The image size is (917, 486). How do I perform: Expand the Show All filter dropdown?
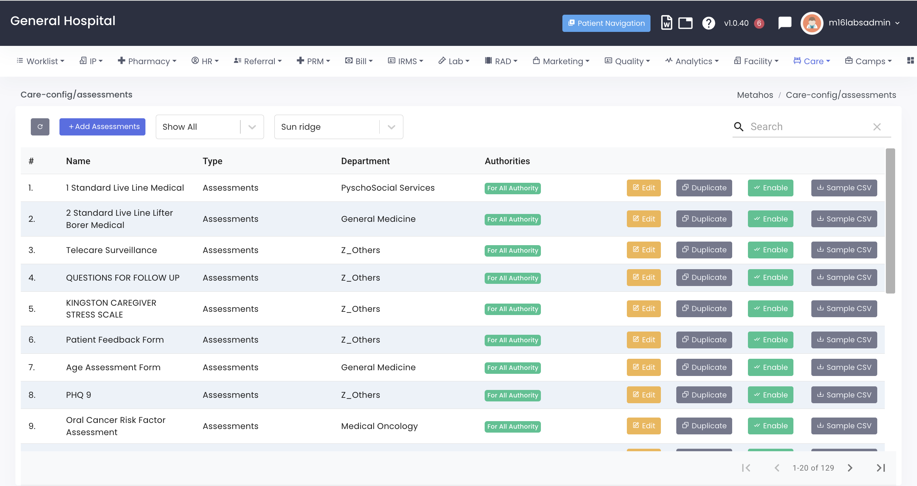[252, 127]
